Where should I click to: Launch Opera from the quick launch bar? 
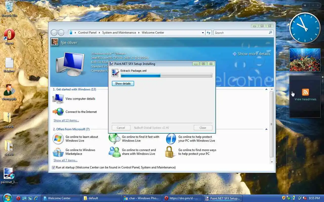pyautogui.click(x=18, y=198)
